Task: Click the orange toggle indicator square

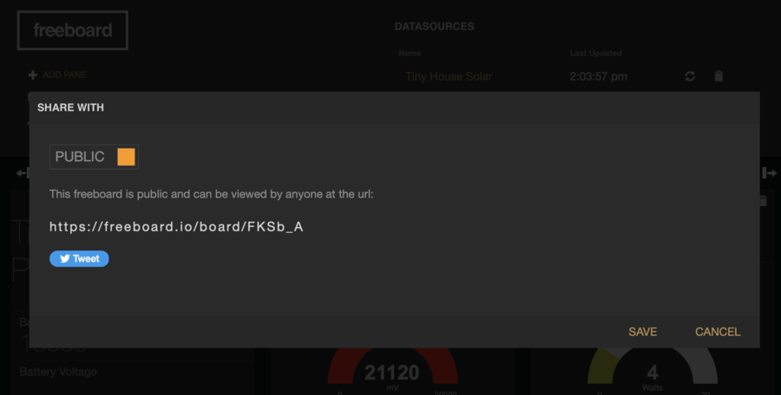Action: tap(126, 157)
